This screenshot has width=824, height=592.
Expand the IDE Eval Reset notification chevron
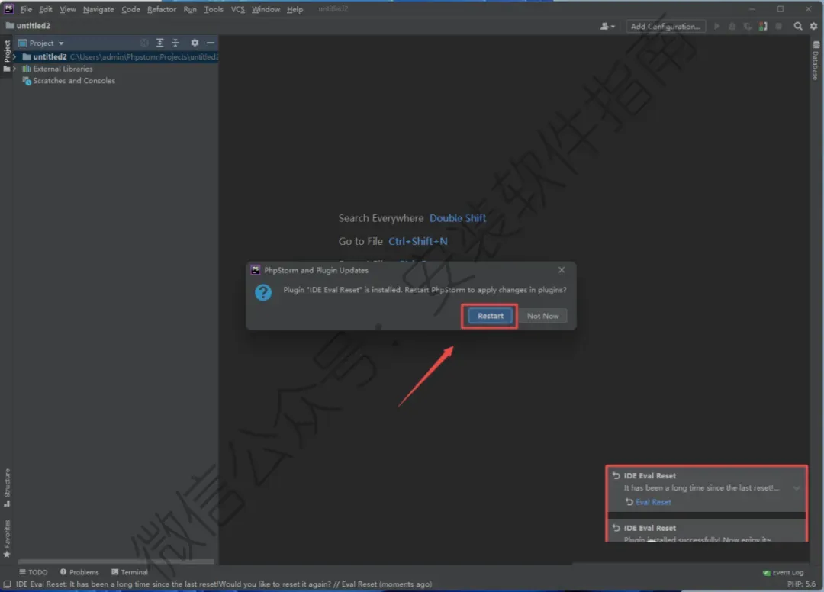click(x=797, y=488)
